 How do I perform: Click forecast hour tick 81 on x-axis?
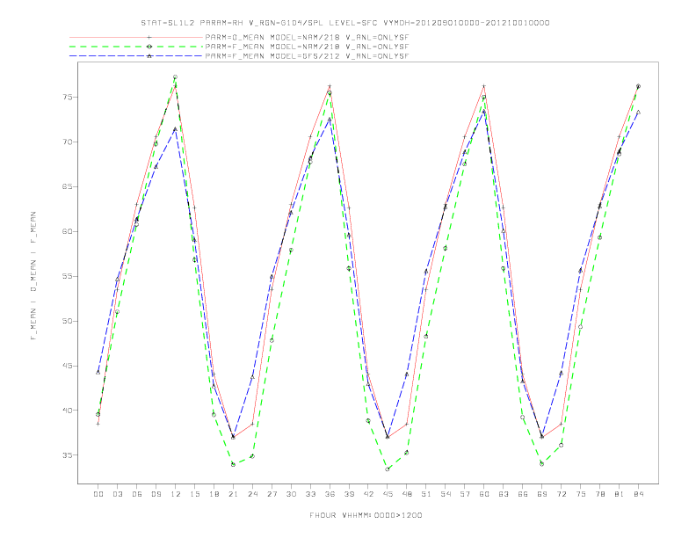point(620,494)
